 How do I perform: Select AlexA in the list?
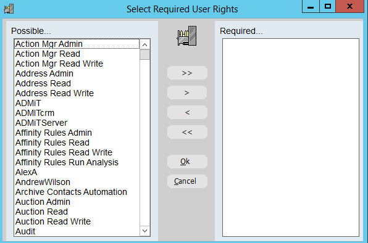77,172
